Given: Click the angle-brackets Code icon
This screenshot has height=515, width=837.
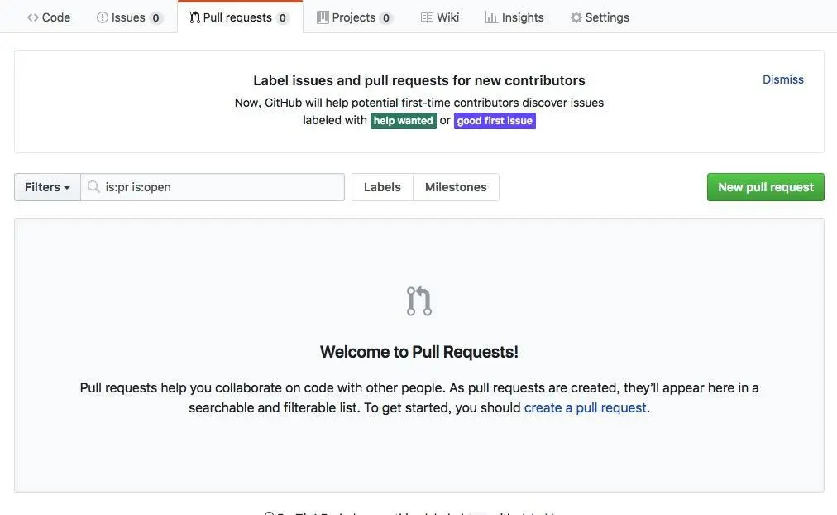Looking at the screenshot, I should pyautogui.click(x=31, y=17).
